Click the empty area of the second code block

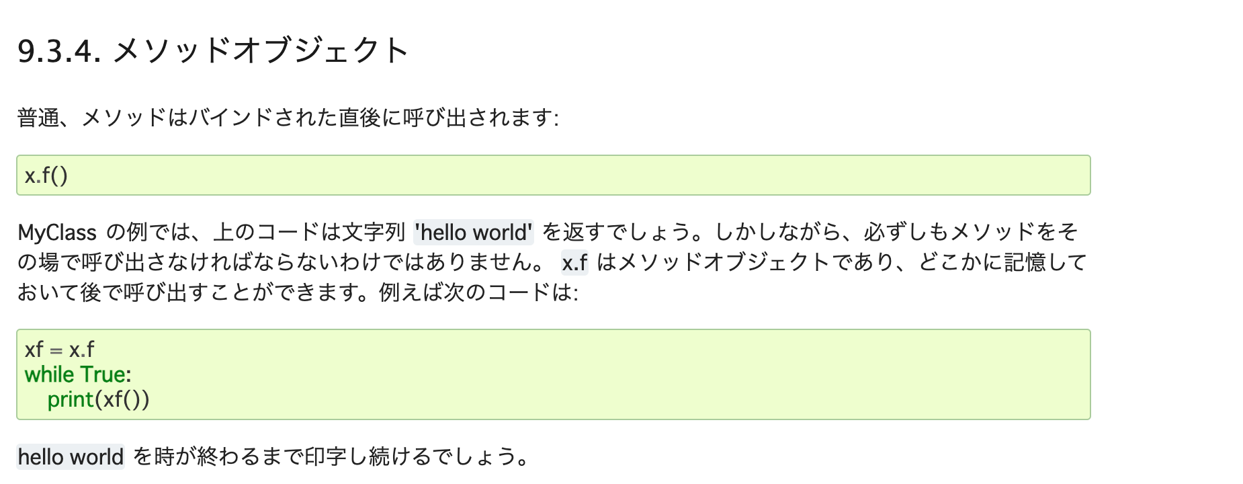(x=618, y=374)
